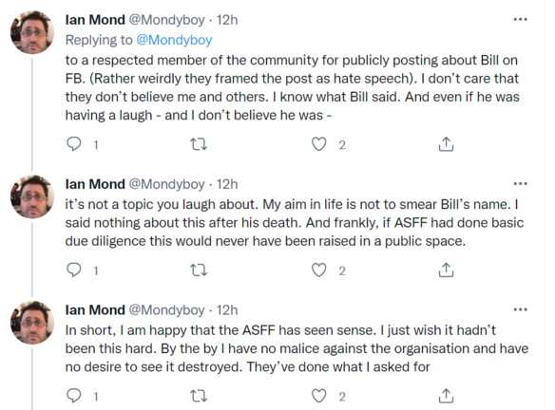
Task: Reply to the tweet mentioning due diligence
Action: click(74, 270)
